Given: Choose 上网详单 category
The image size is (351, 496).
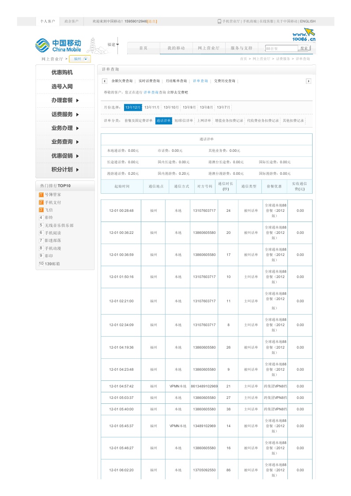Looking at the screenshot, I should pyautogui.click(x=204, y=120).
